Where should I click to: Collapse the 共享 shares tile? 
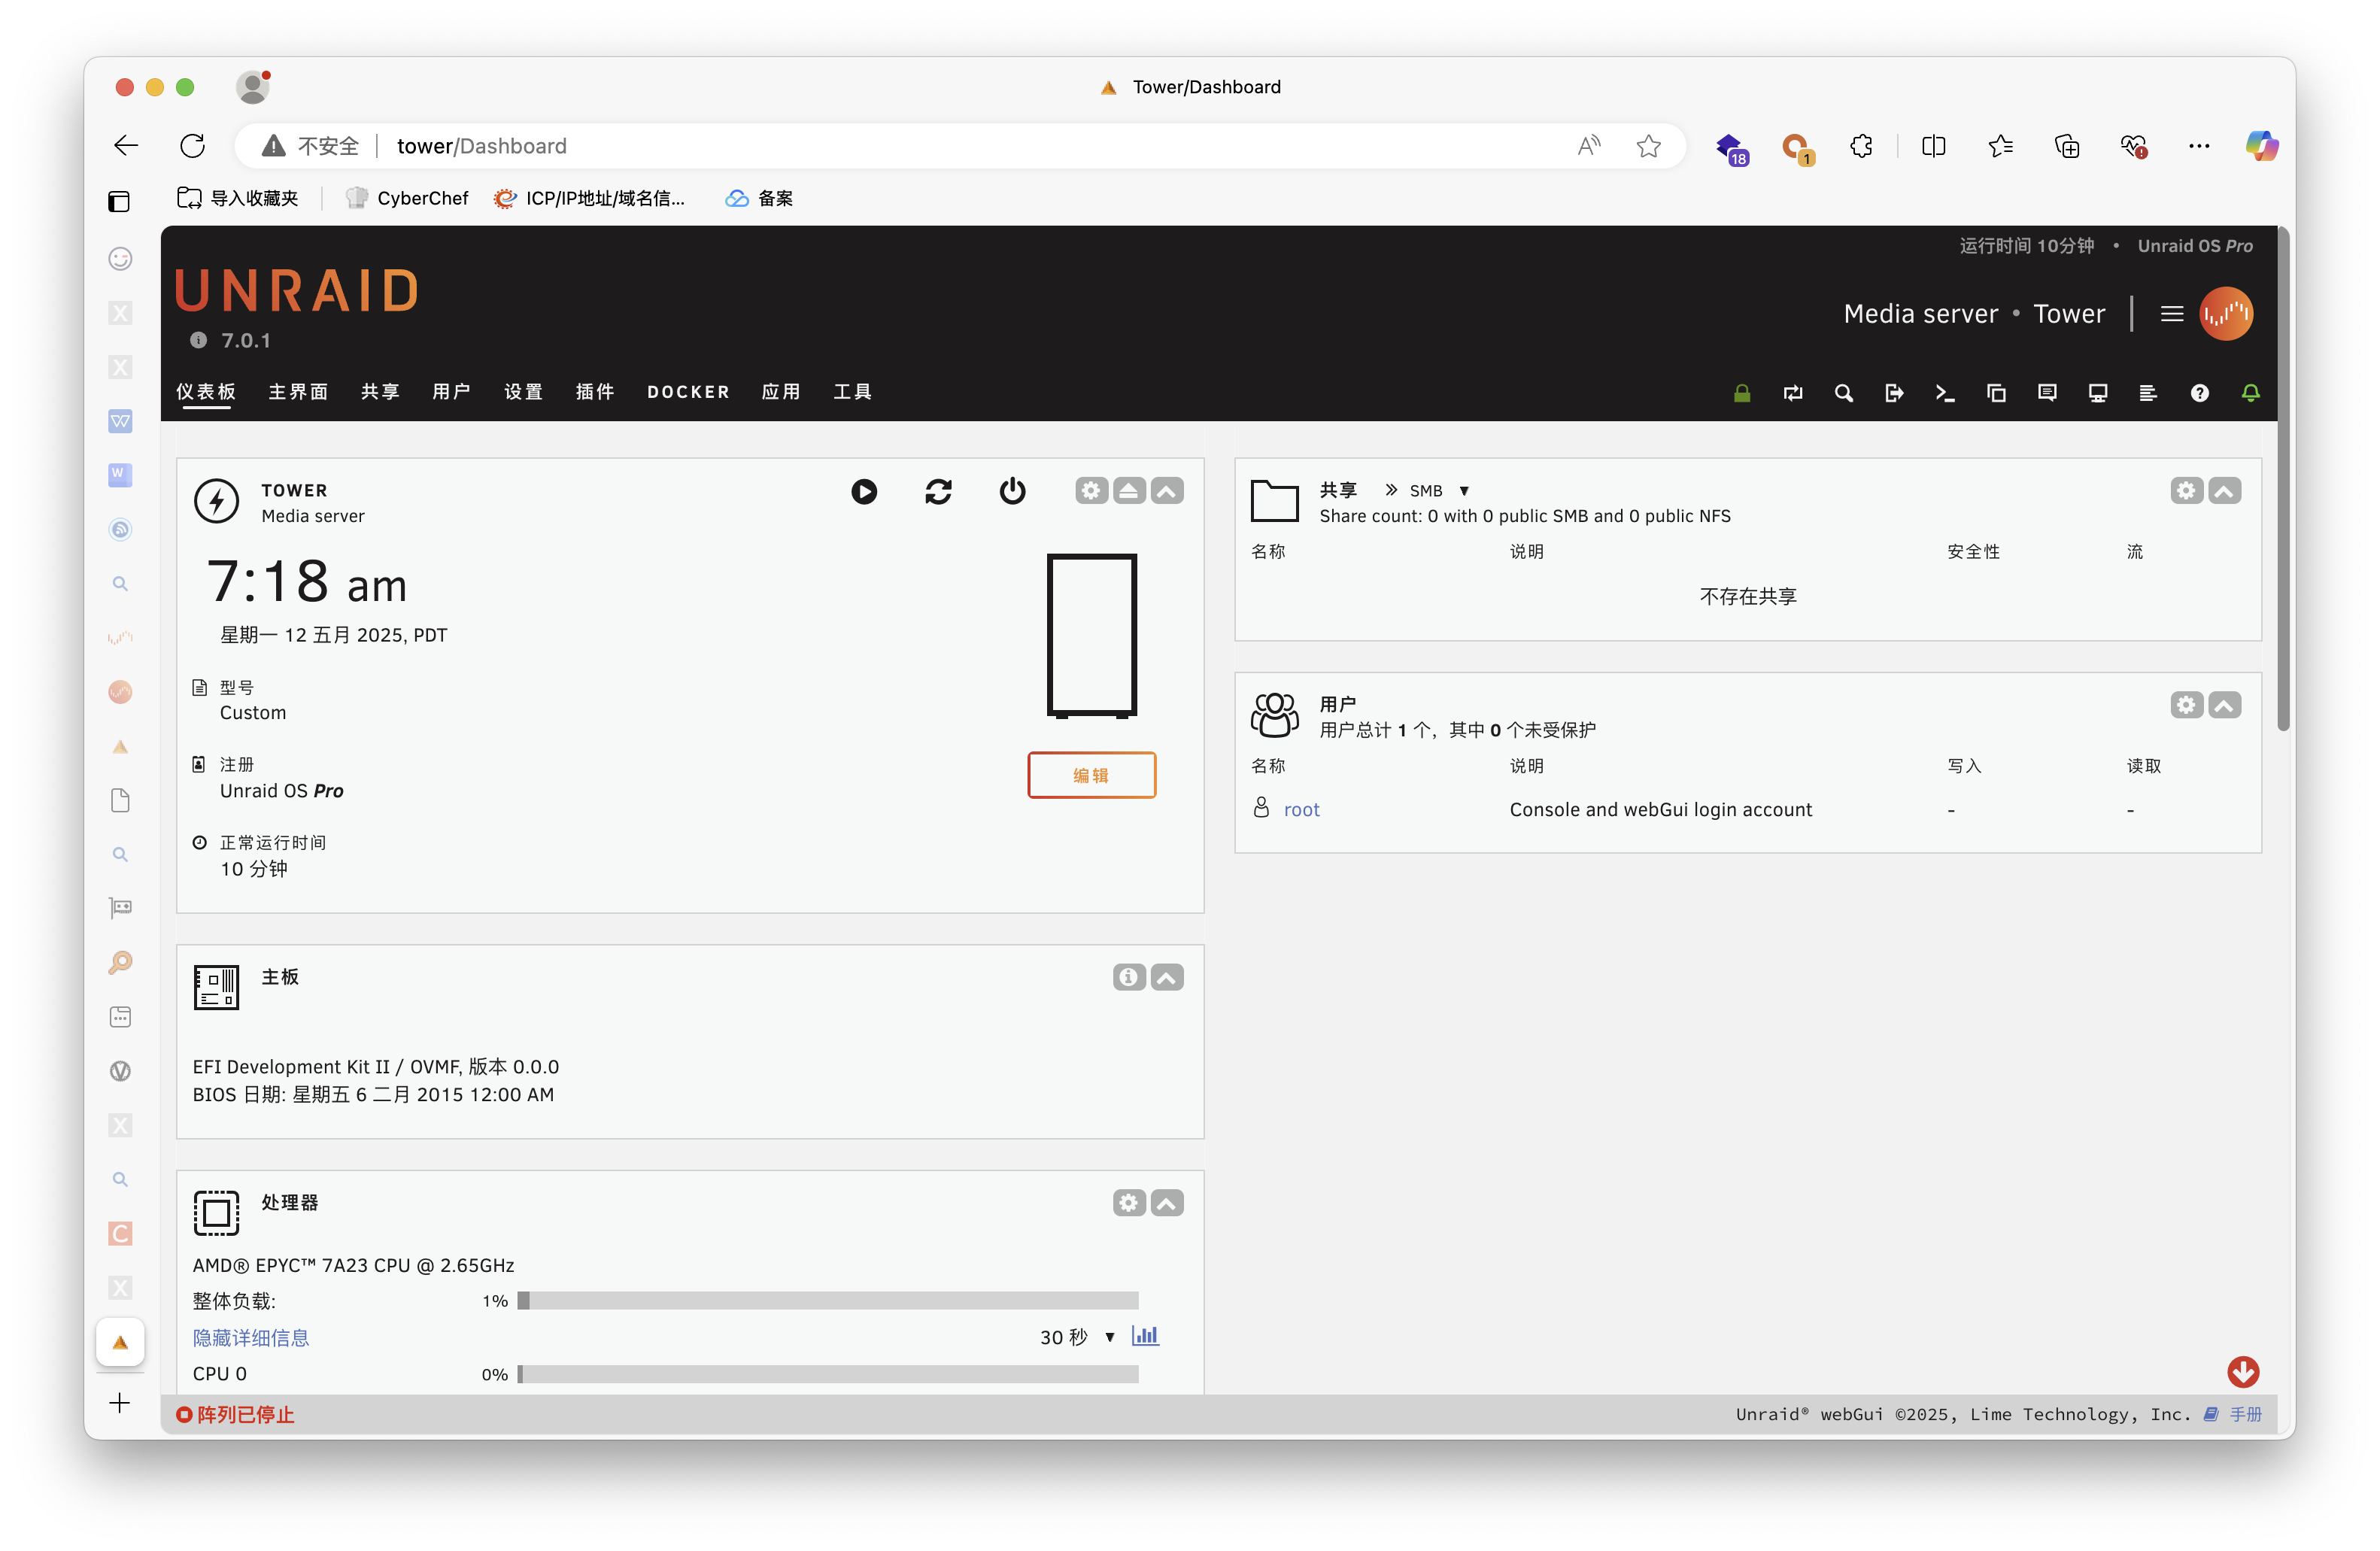pos(2224,491)
